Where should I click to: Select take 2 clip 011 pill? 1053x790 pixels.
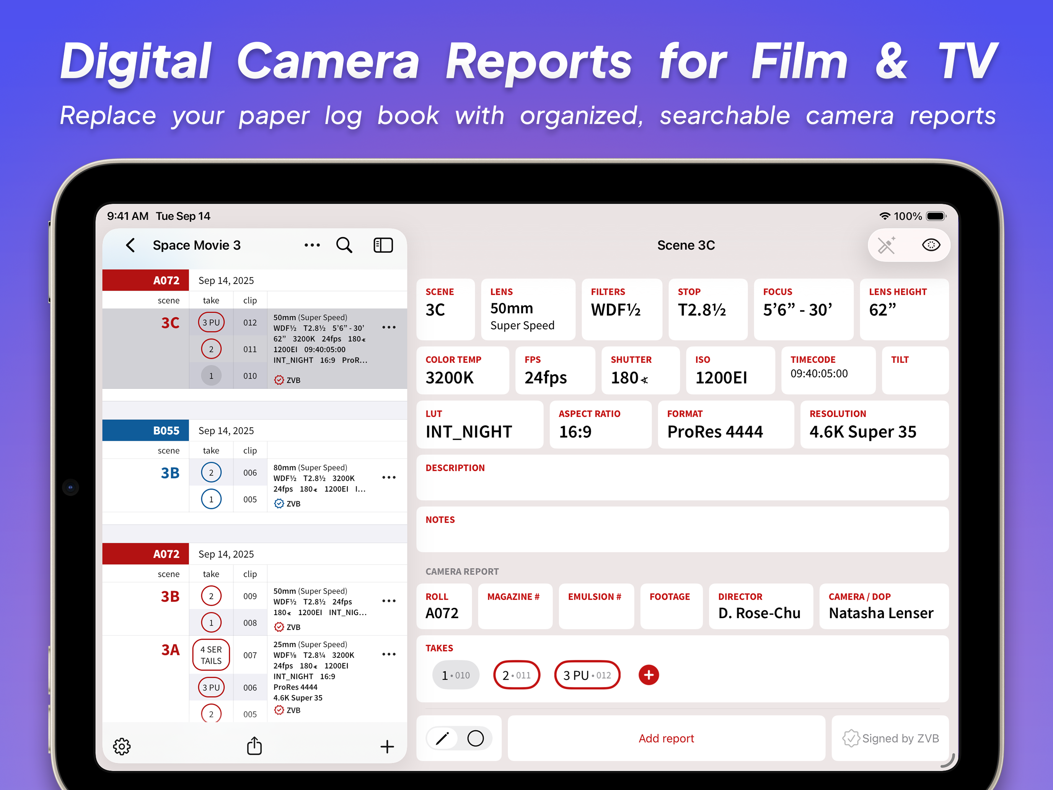pos(517,675)
